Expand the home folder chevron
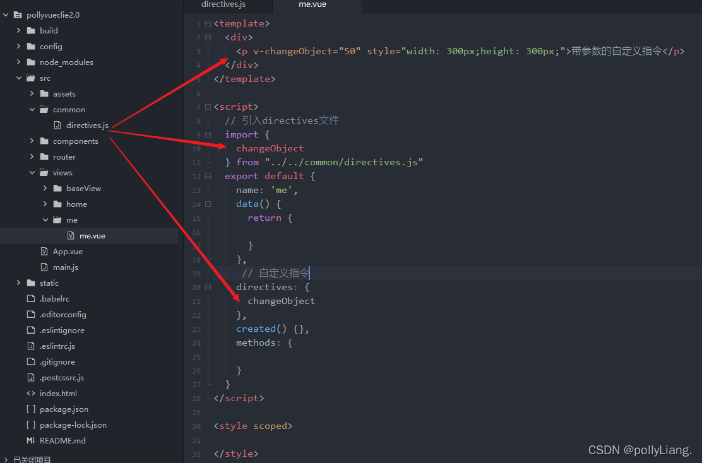The height and width of the screenshot is (463, 702). coord(45,204)
